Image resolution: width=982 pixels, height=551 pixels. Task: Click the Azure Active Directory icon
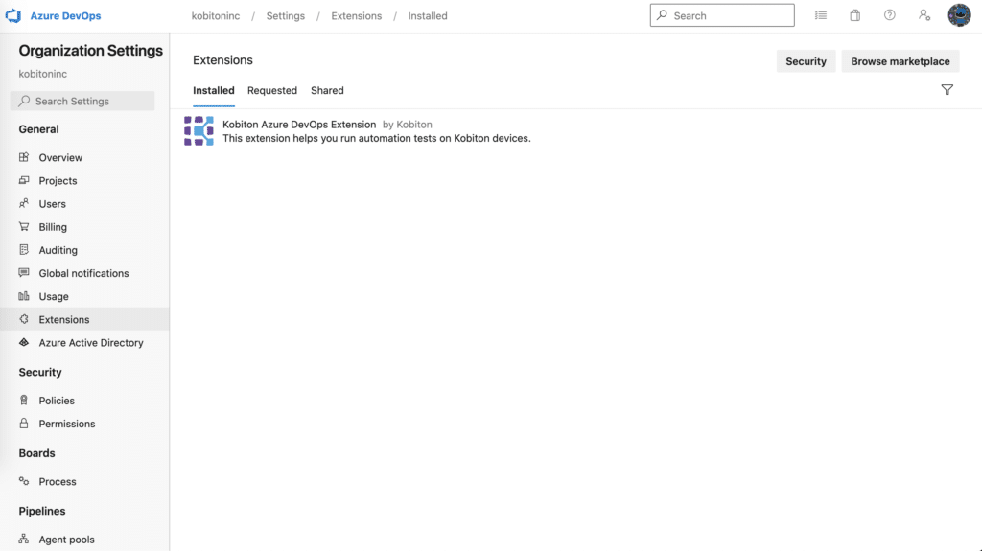pyautogui.click(x=24, y=342)
